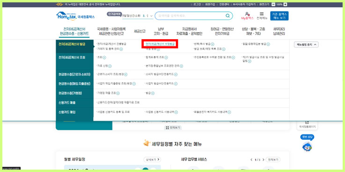Expand plus icon next to 발급 보류/예정 목록 조회
345x172 pixels.
224,49
